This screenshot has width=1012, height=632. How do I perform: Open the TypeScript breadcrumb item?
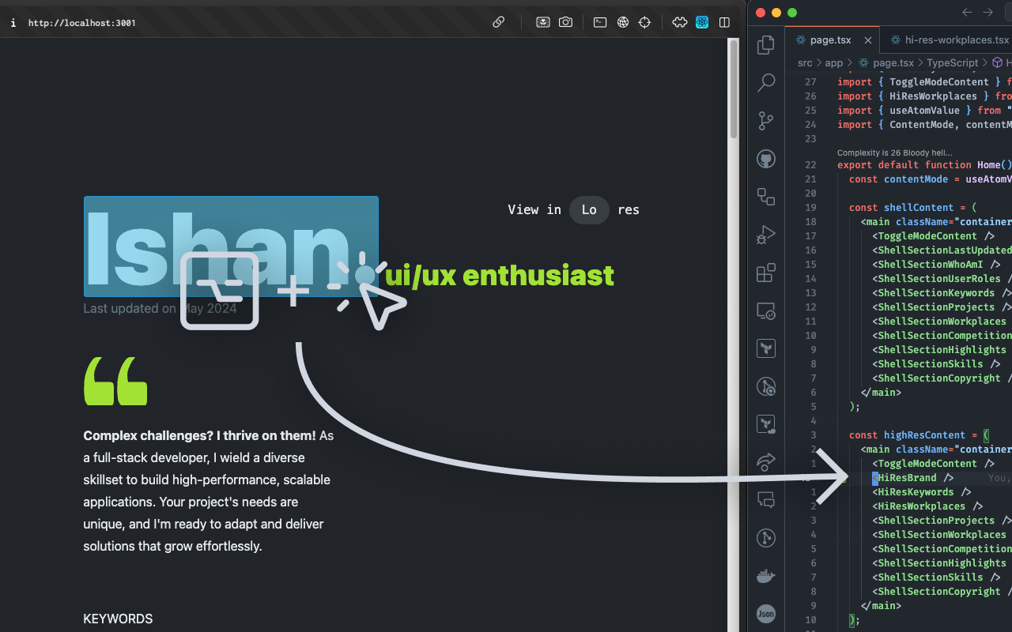tap(952, 62)
